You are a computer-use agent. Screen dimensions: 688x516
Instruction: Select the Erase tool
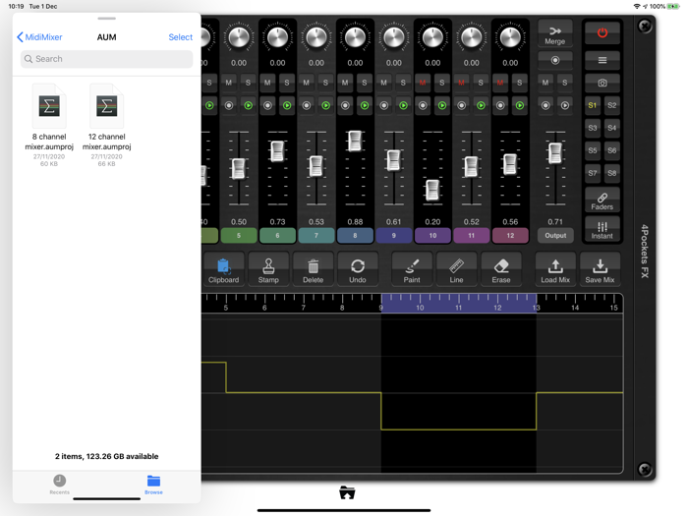(501, 269)
